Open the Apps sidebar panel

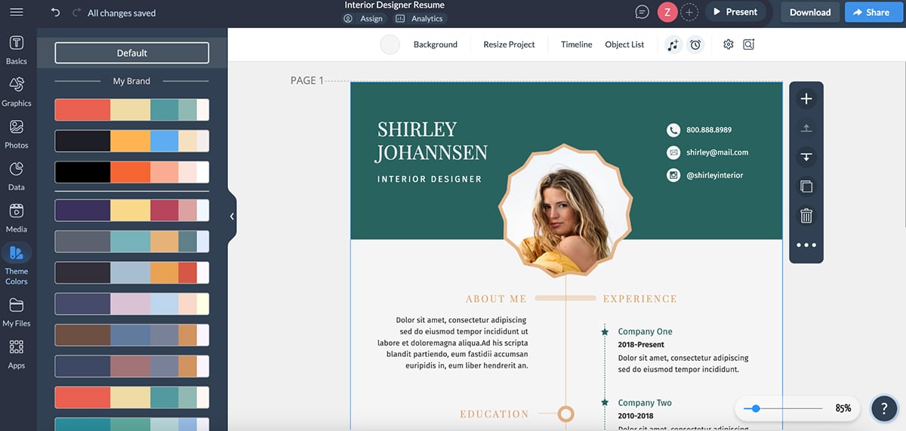[16, 354]
